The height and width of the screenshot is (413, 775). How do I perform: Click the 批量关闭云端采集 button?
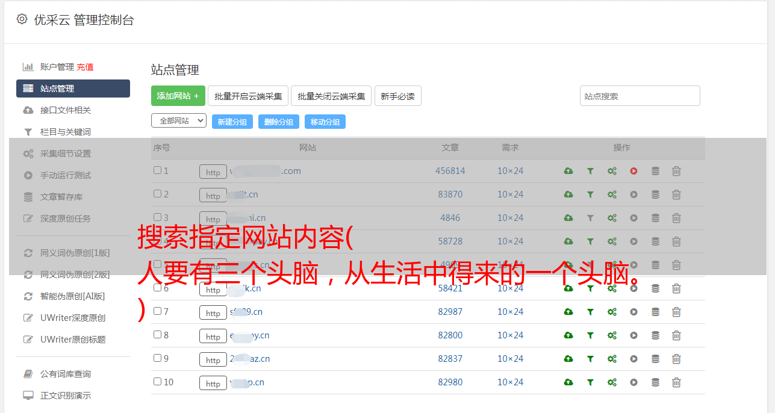pos(331,96)
